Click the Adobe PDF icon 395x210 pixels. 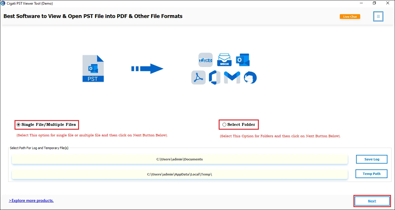198,77
